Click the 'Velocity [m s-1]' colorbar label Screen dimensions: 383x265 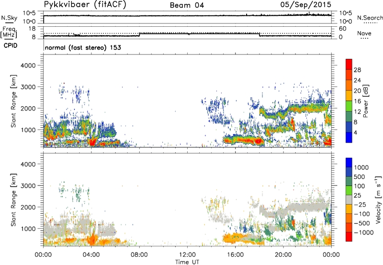click(x=378, y=199)
